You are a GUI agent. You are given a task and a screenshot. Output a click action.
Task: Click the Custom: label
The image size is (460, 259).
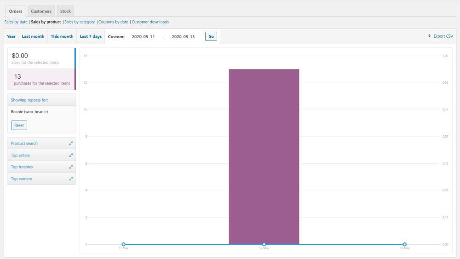(116, 37)
